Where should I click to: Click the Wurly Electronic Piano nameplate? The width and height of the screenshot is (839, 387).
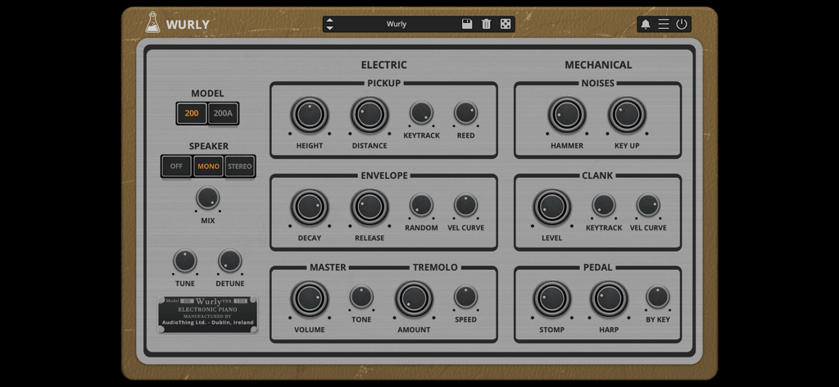(207, 314)
